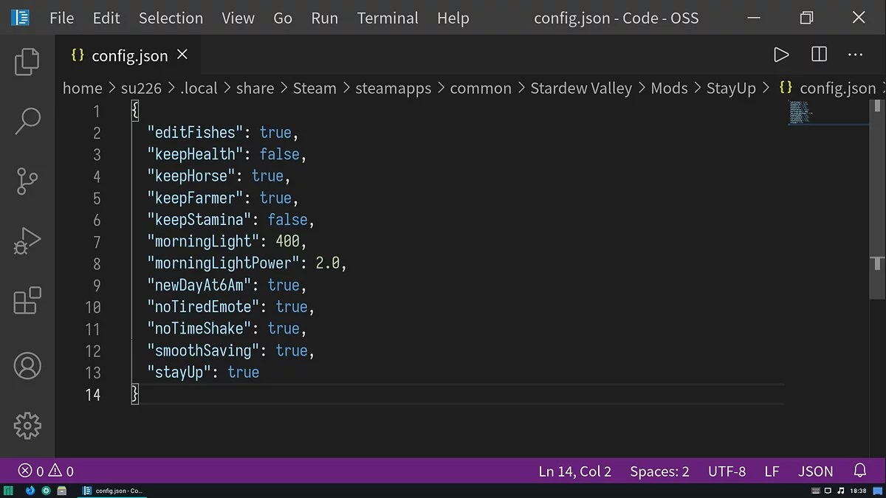Change the JSON language mode

[x=815, y=471]
